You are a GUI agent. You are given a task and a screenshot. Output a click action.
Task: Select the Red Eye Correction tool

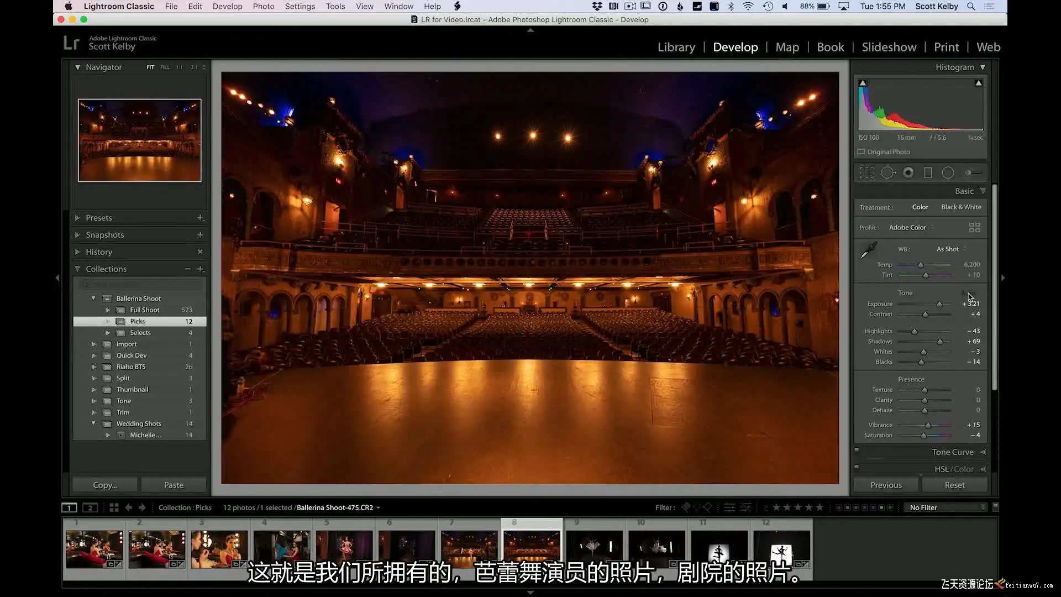(908, 173)
